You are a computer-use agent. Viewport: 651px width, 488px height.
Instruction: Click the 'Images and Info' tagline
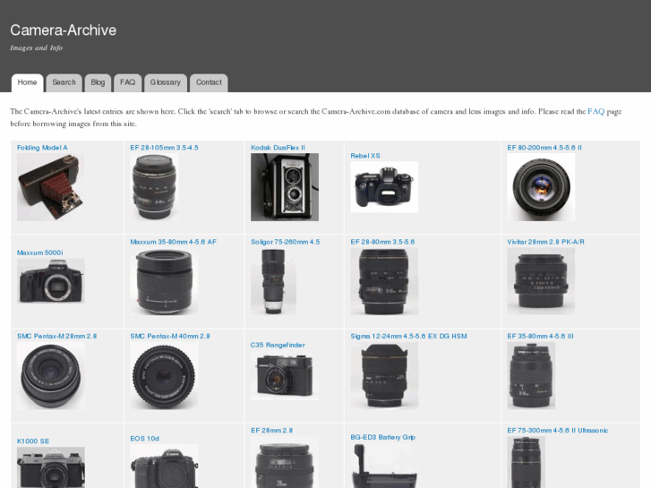pos(37,47)
